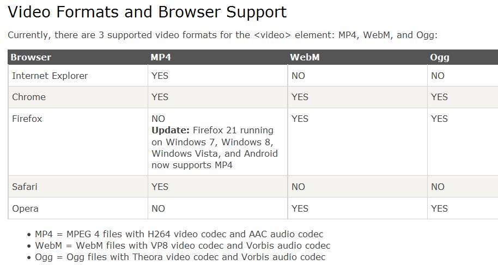Click the Firefox 21 Update note text
The width and height of the screenshot is (498, 265).
point(215,147)
